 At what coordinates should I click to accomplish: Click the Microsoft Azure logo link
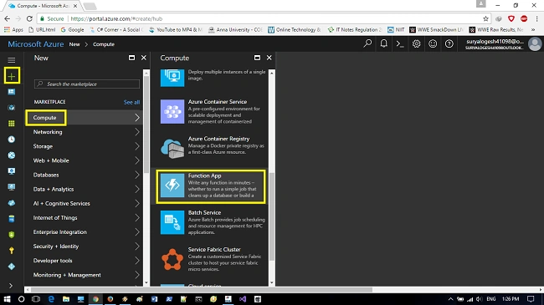[36, 44]
